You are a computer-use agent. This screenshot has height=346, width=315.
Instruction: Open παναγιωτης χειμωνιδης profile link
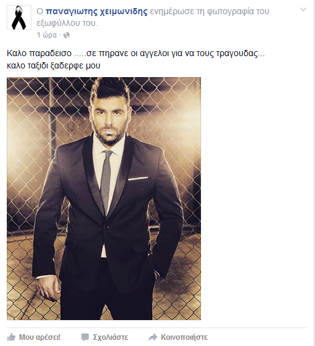pos(97,11)
